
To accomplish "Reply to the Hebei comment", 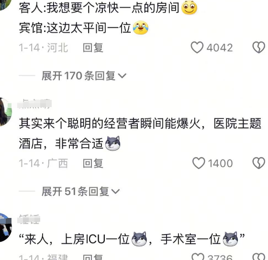I will pos(93,48).
